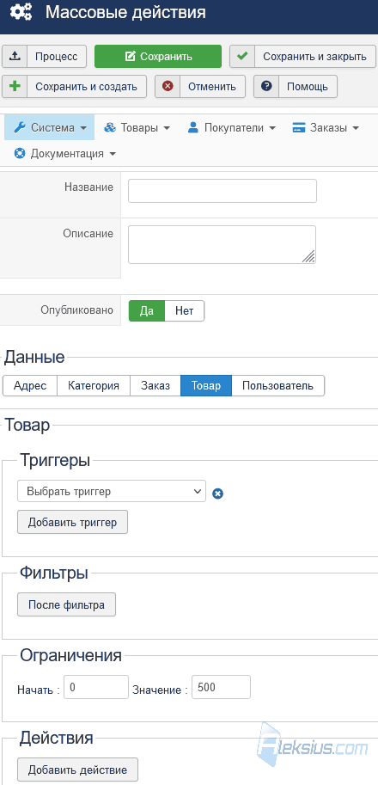
Task: Click the person icon next to Покупатели
Action: click(x=193, y=127)
